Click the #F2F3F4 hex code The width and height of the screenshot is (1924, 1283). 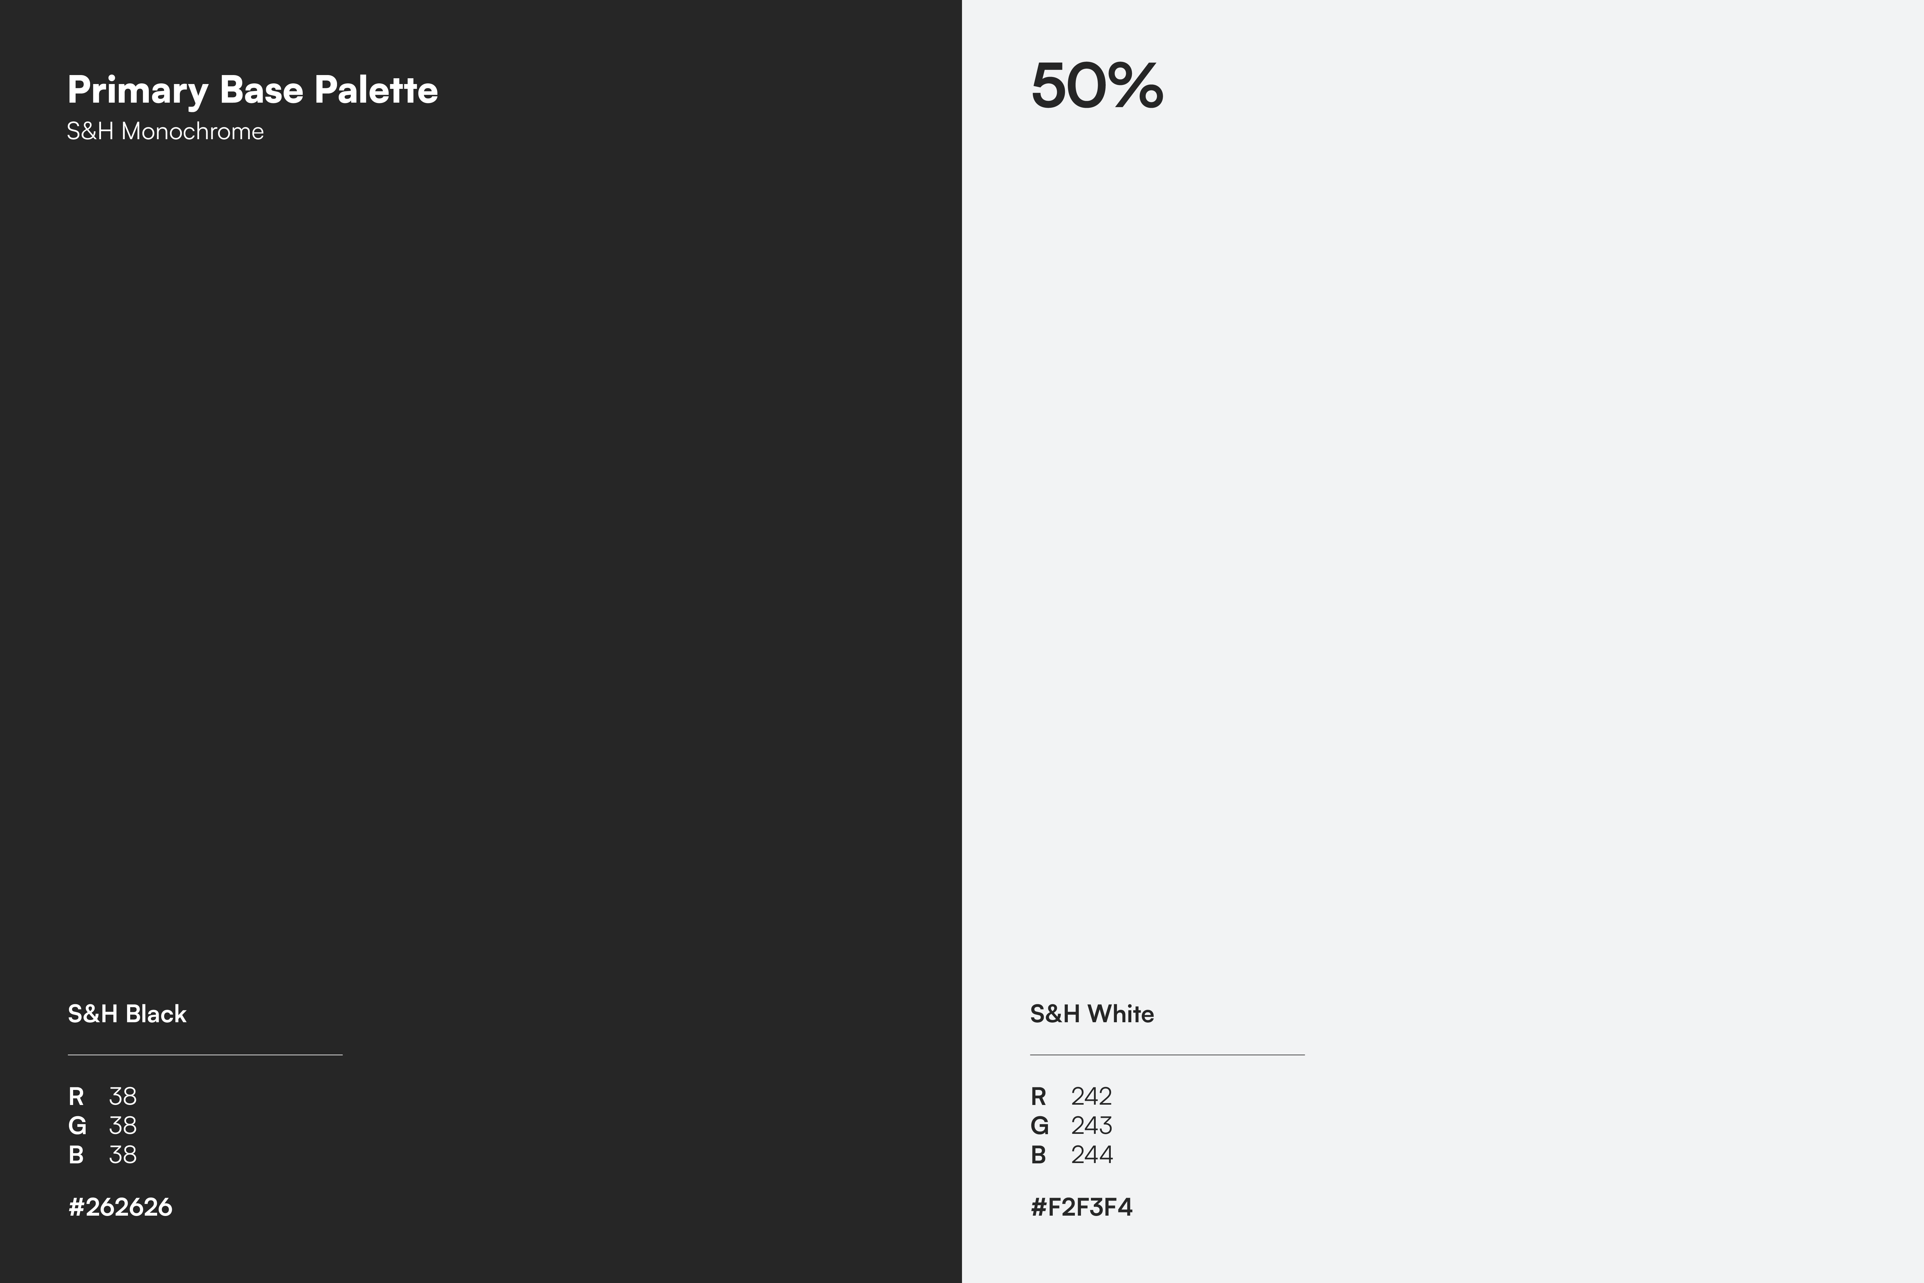(x=1081, y=1207)
